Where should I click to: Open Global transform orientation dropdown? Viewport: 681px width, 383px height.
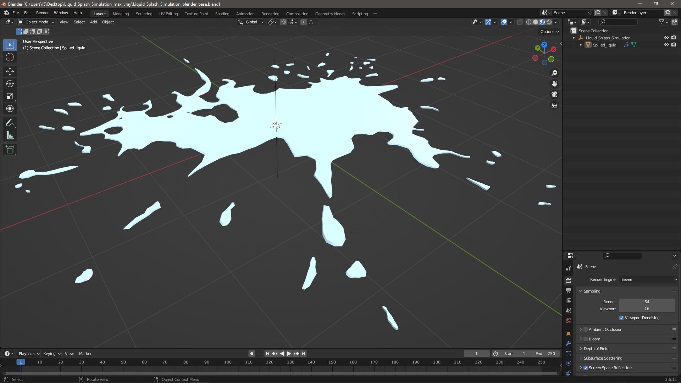click(x=251, y=22)
